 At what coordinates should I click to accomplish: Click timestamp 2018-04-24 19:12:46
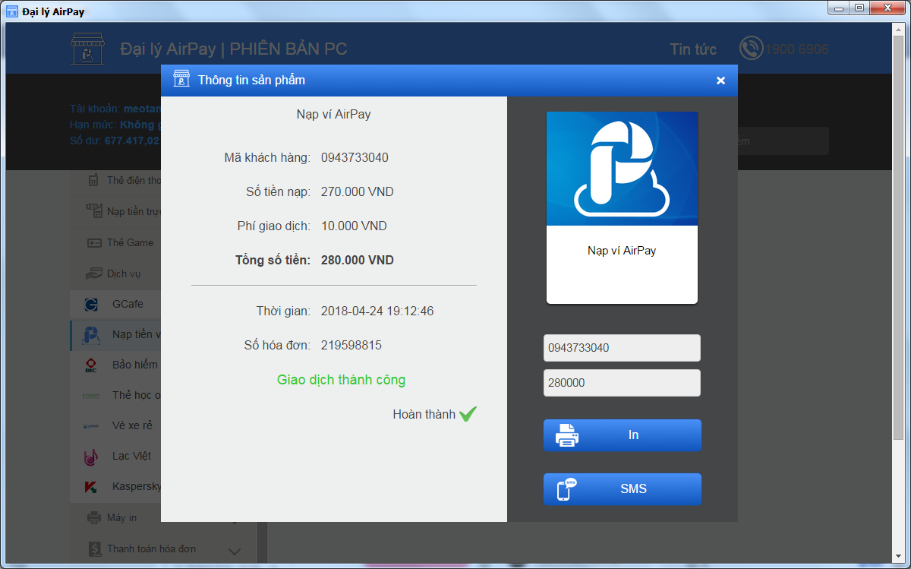(377, 311)
